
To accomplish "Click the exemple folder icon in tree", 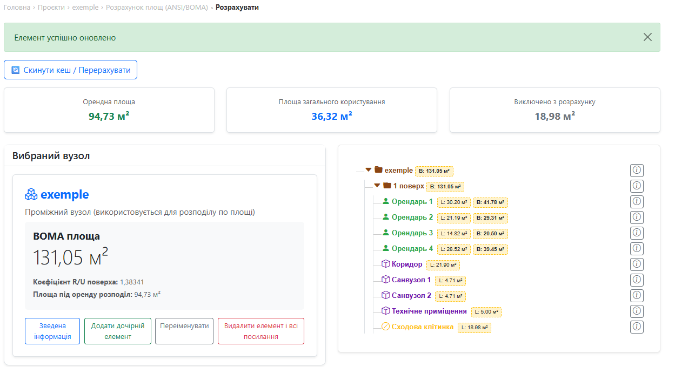I will (x=378, y=170).
